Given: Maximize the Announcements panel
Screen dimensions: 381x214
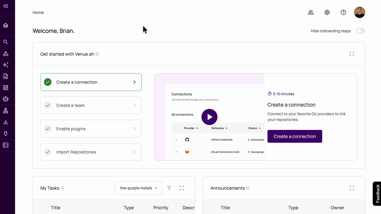Looking at the screenshot, I should [352, 188].
